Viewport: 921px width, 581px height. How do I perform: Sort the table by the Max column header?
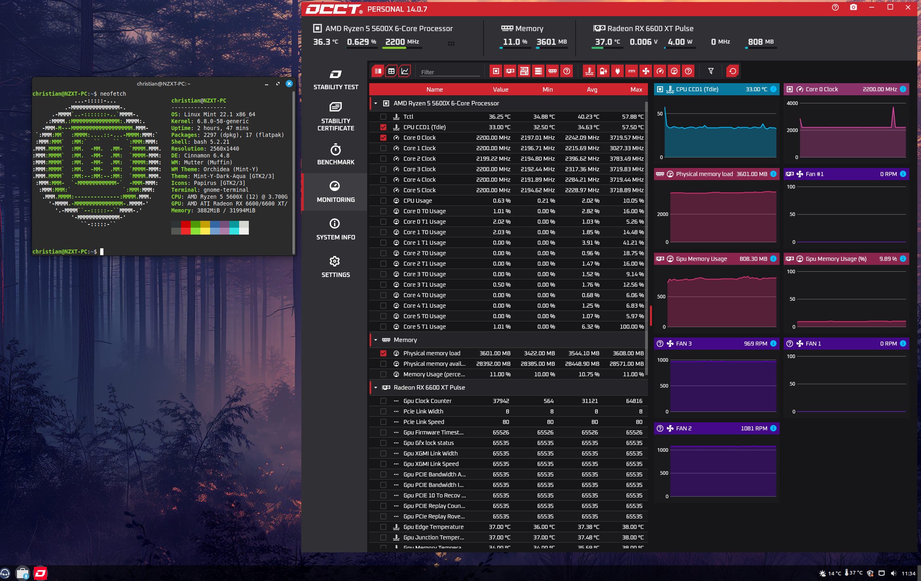point(636,90)
